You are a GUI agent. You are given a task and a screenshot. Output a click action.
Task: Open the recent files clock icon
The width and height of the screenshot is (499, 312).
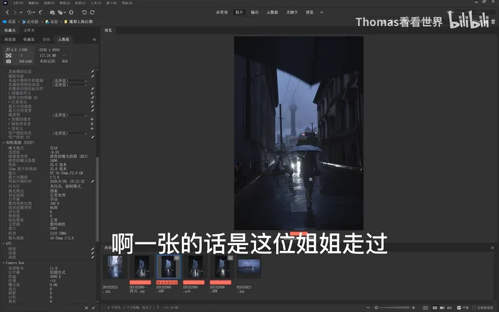29,12
